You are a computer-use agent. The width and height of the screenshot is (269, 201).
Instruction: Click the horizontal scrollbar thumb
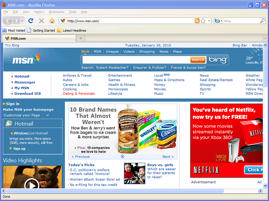click(115, 191)
